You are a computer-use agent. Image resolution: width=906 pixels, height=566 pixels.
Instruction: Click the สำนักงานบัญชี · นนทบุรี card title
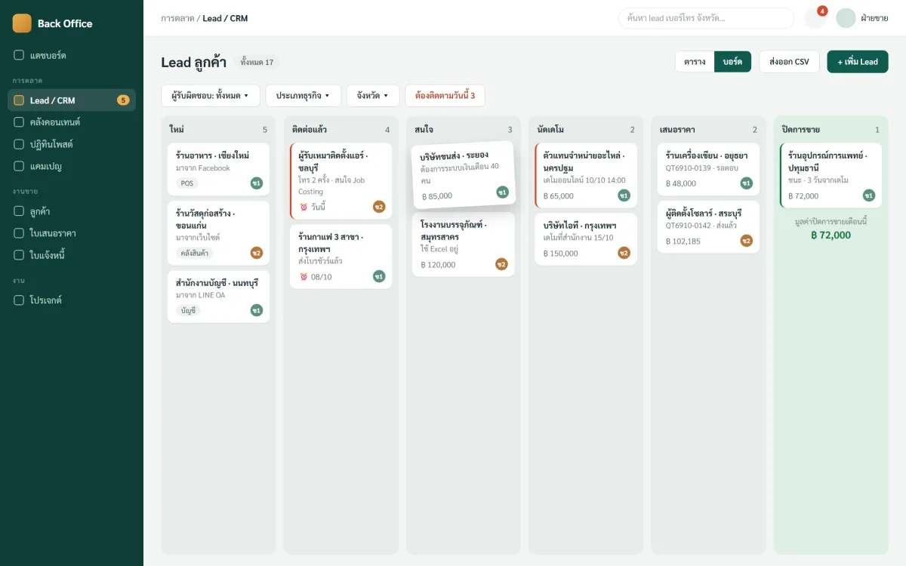pyautogui.click(x=217, y=283)
